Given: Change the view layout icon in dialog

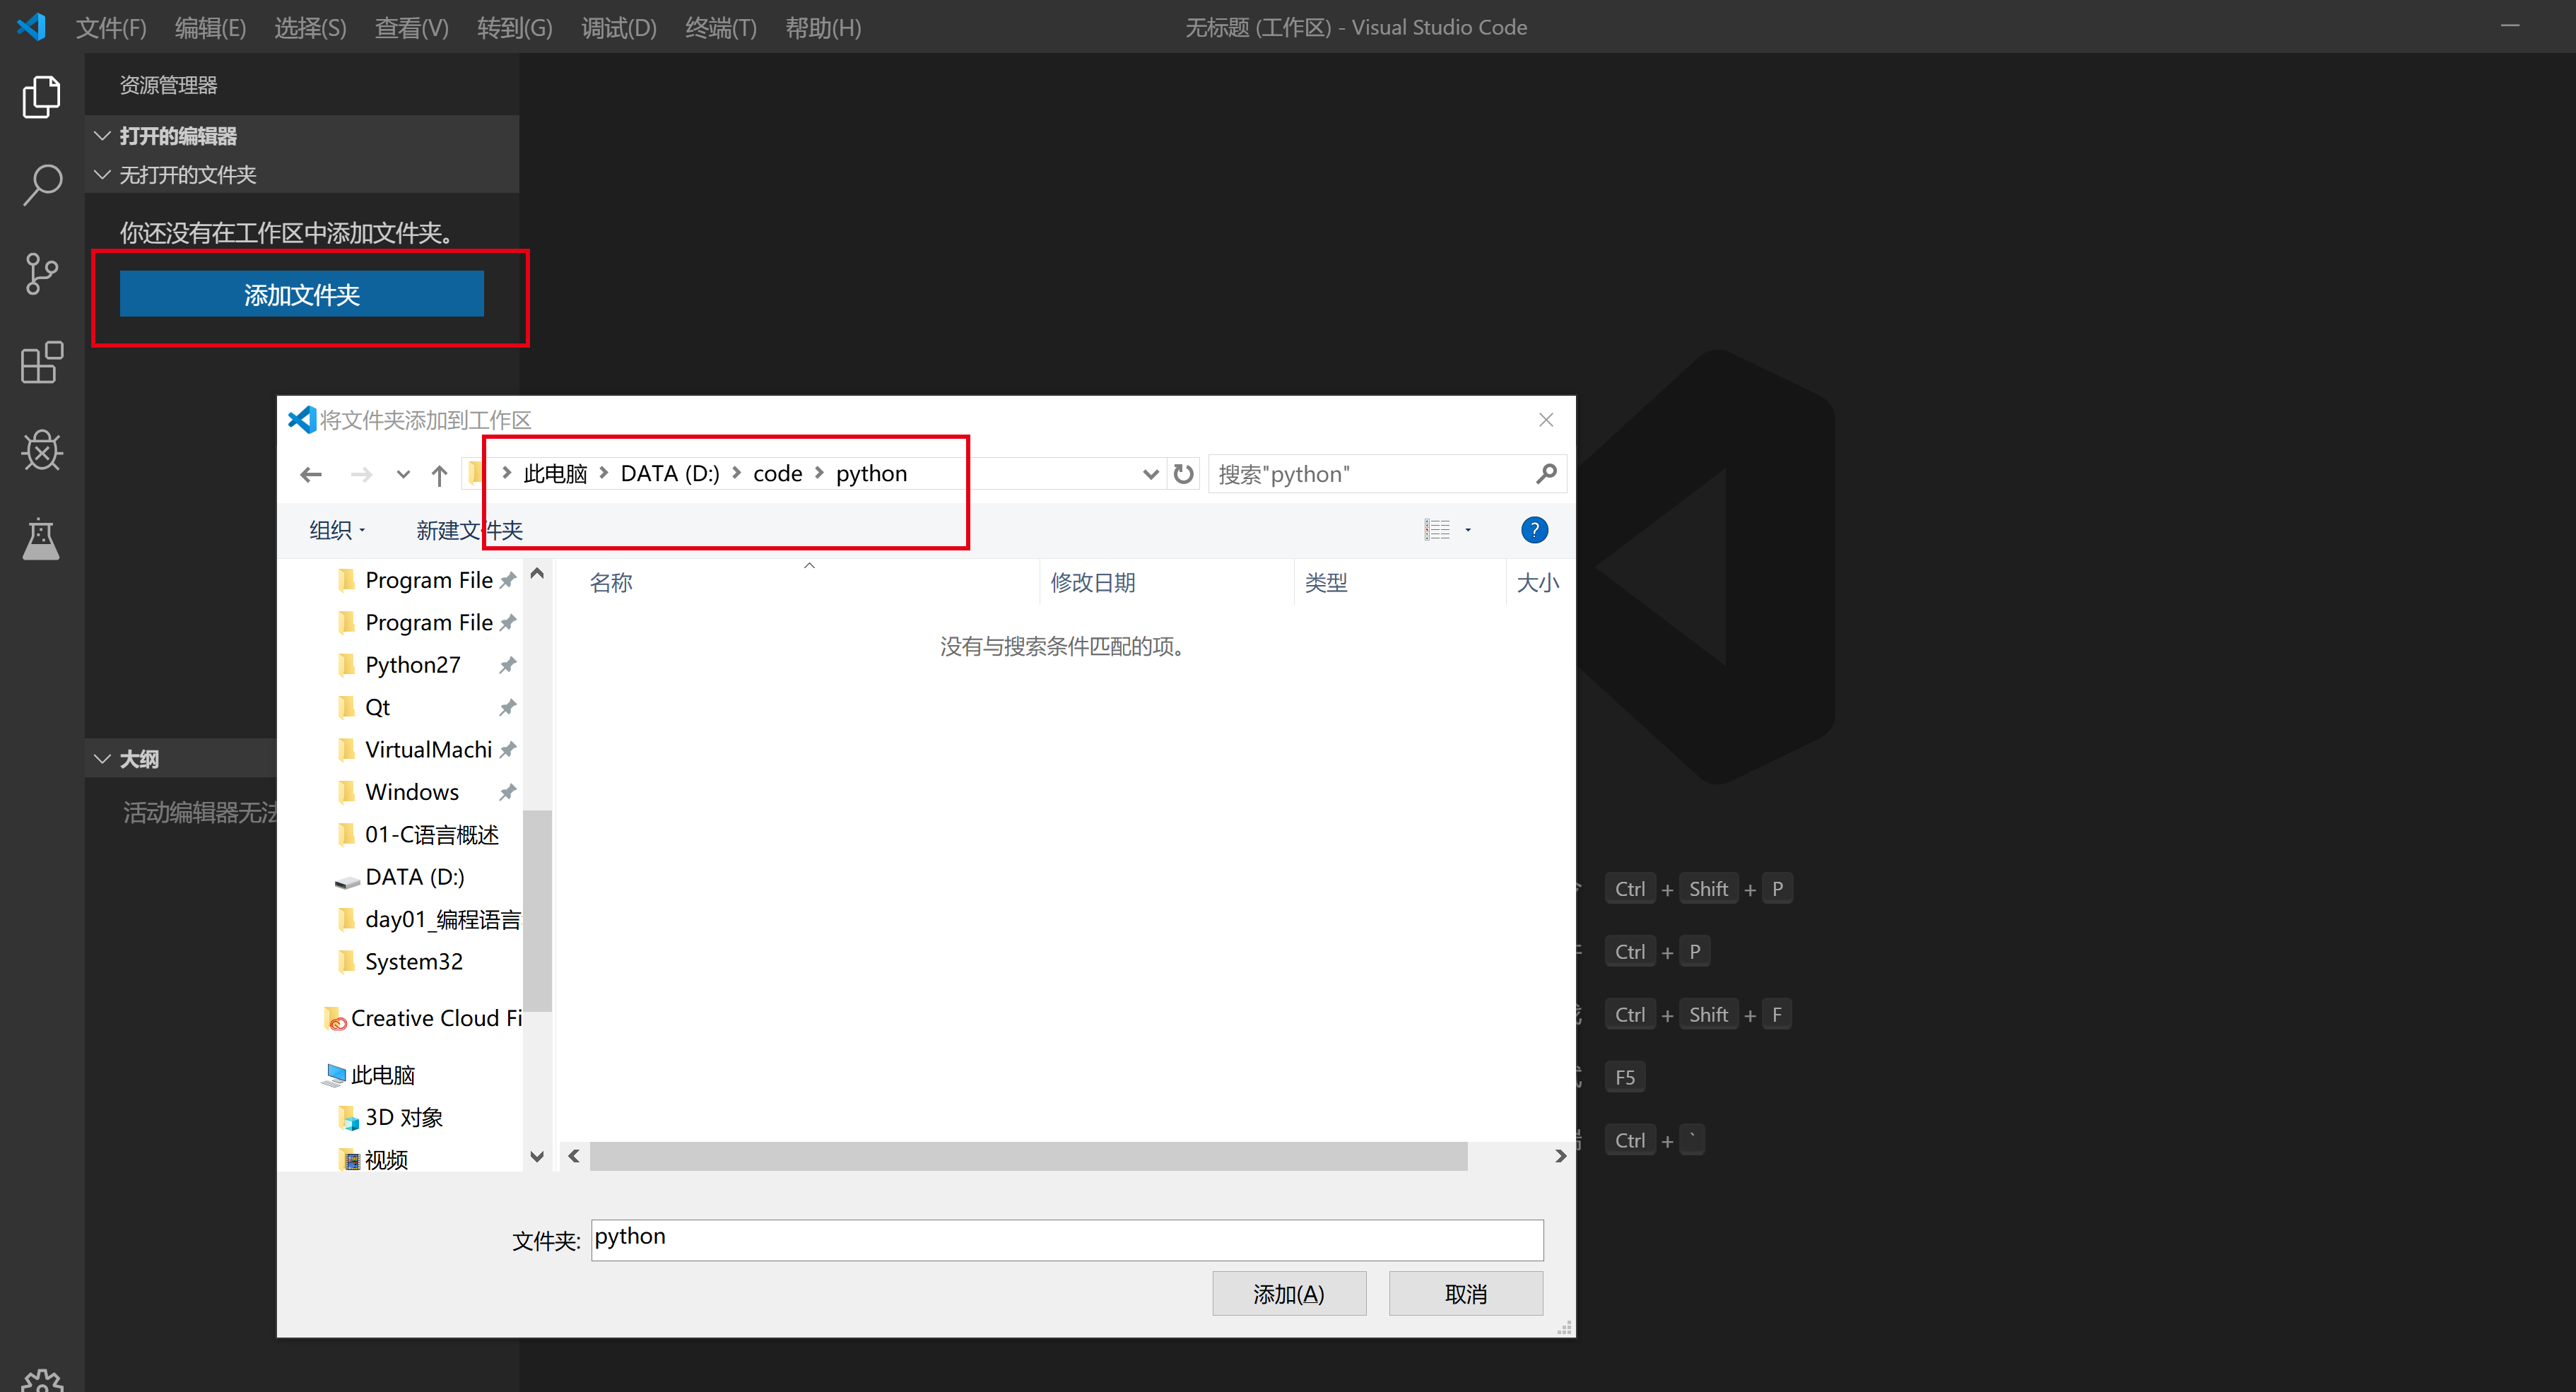Looking at the screenshot, I should pos(1437,530).
